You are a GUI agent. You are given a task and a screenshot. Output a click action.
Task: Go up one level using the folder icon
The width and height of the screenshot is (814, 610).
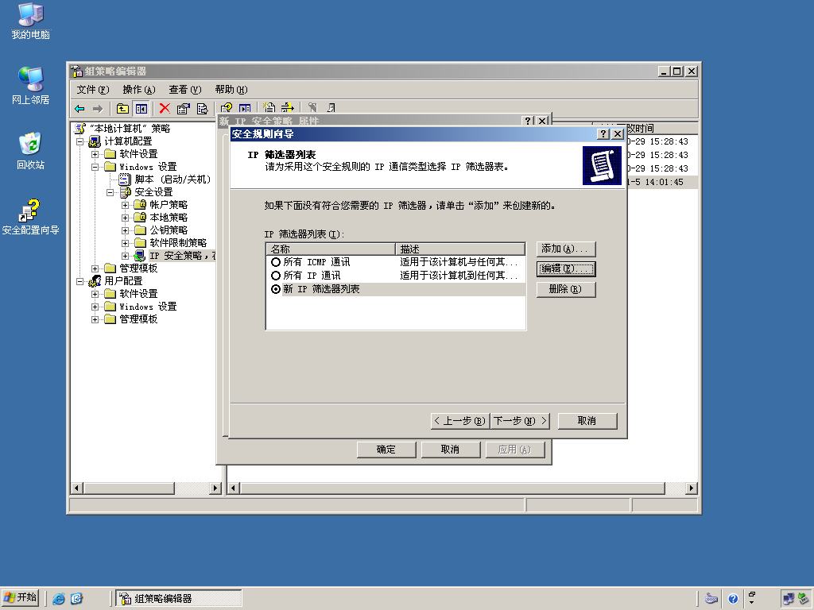(x=122, y=108)
